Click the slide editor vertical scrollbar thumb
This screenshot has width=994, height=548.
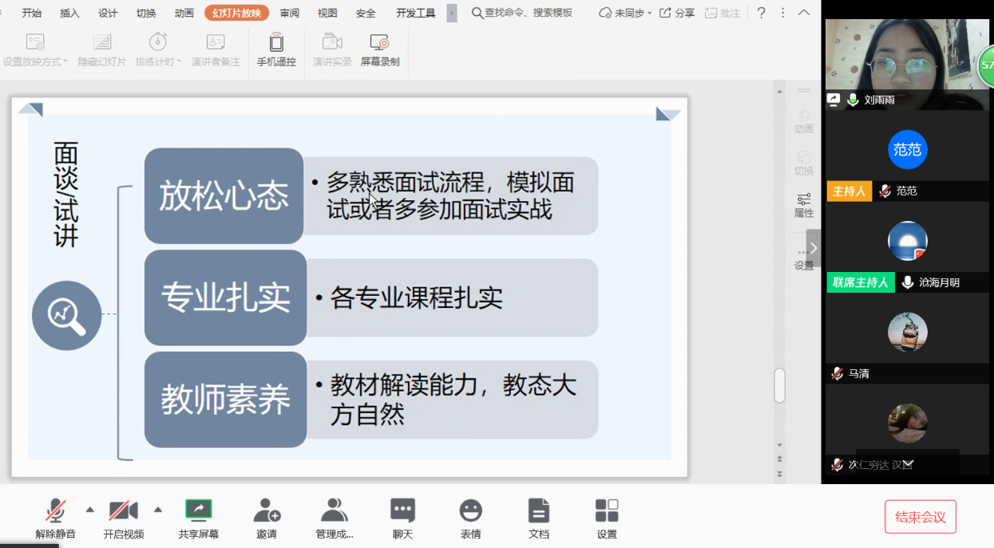(x=779, y=385)
